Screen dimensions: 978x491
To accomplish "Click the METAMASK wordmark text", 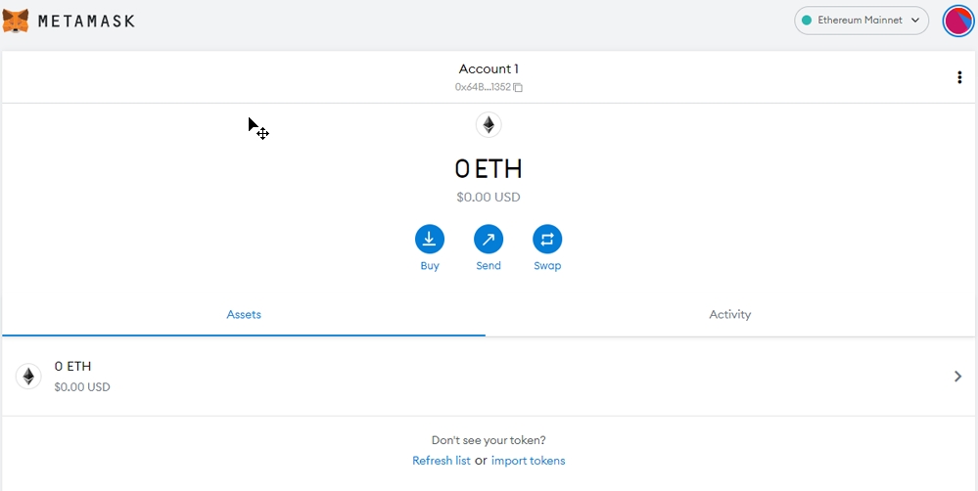I will [x=86, y=21].
